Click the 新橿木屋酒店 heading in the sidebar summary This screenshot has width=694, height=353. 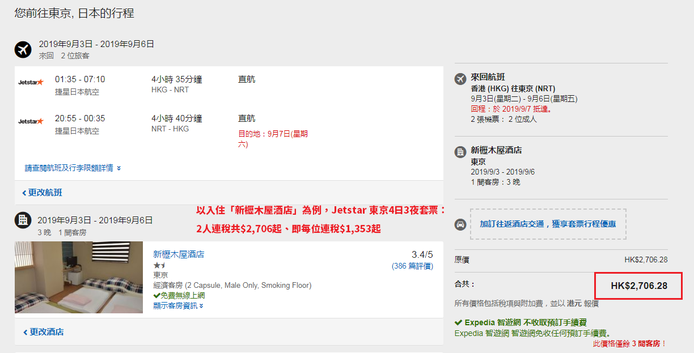(496, 150)
